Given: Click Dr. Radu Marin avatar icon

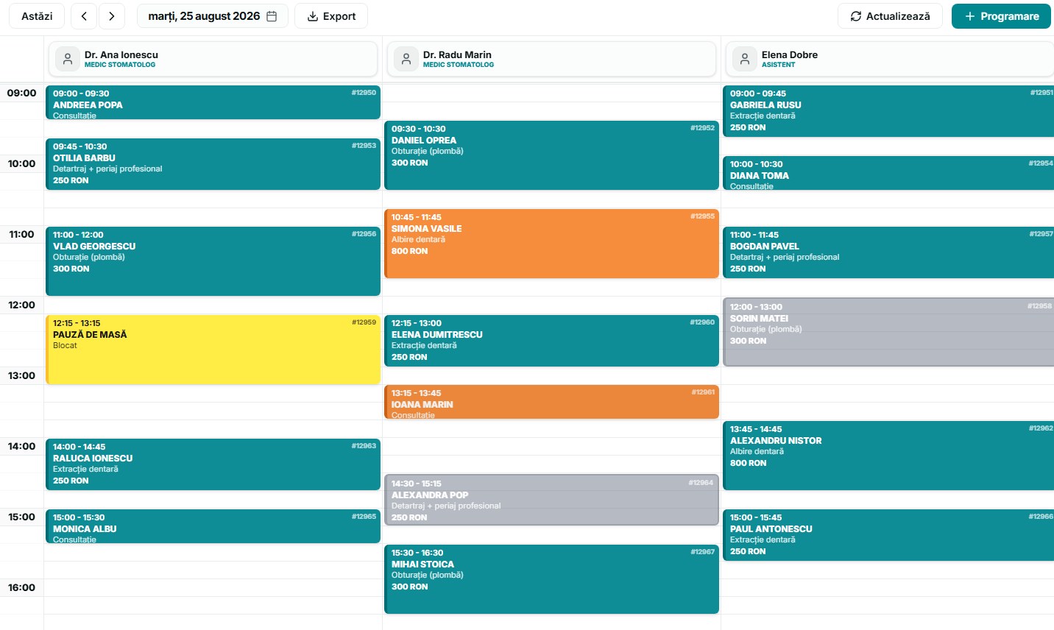Looking at the screenshot, I should pyautogui.click(x=406, y=59).
